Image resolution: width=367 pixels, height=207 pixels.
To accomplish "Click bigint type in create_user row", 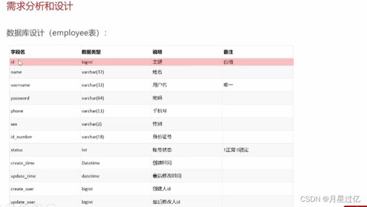I will [x=87, y=189].
